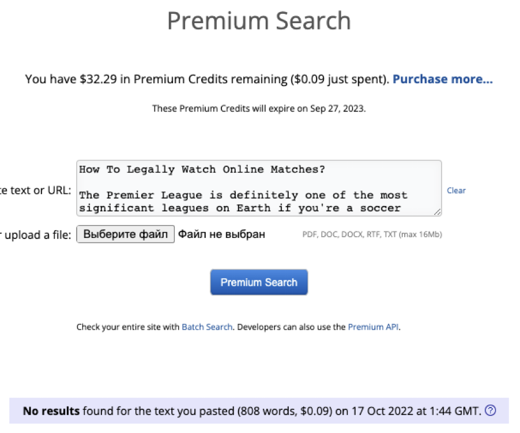Click the credits expiry date notice
This screenshot has width=520, height=433.
[x=259, y=108]
